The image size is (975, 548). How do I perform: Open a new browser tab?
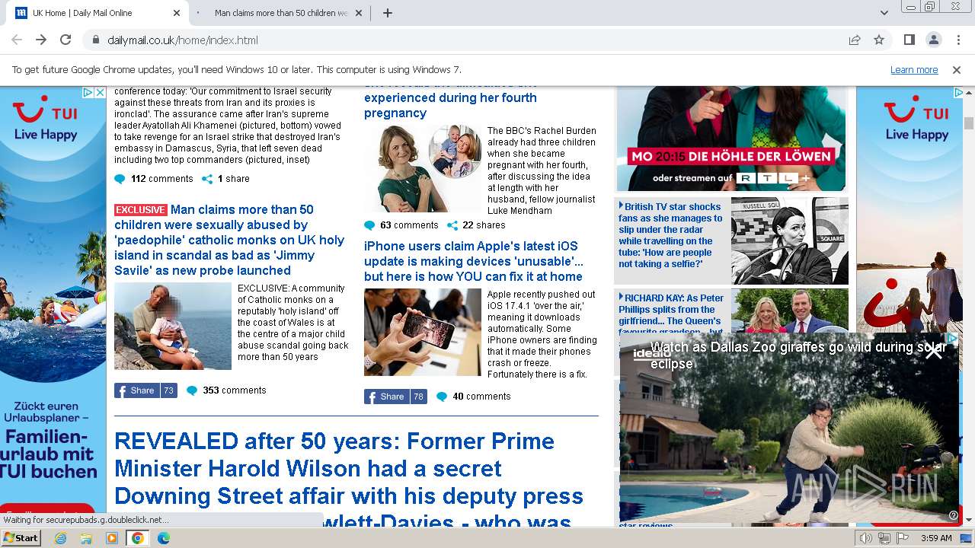[x=388, y=13]
